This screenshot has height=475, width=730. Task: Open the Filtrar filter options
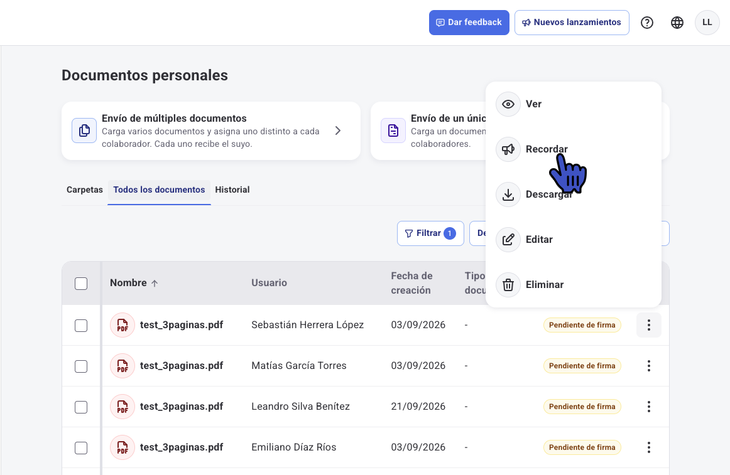click(430, 233)
